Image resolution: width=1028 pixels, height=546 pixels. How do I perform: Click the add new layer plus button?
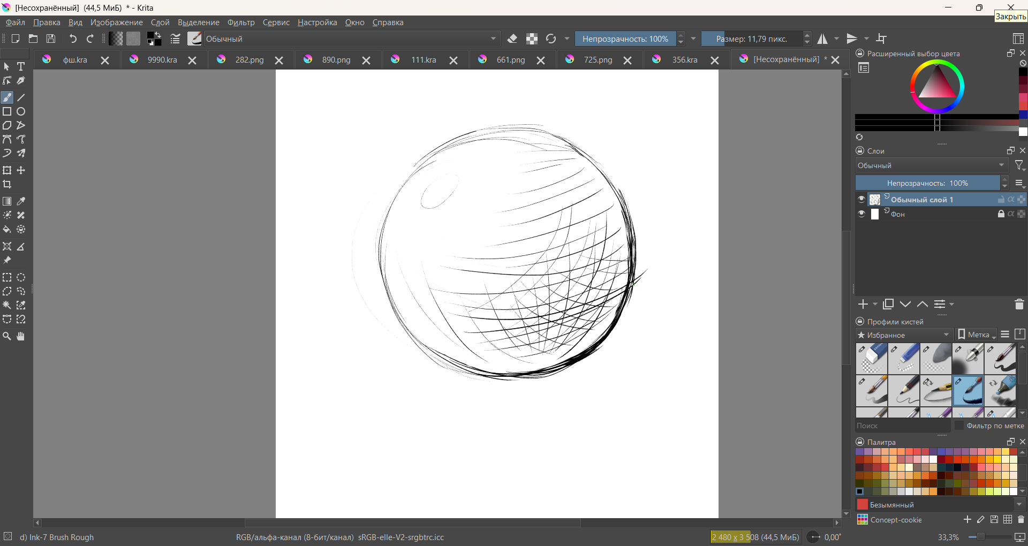[x=863, y=305]
